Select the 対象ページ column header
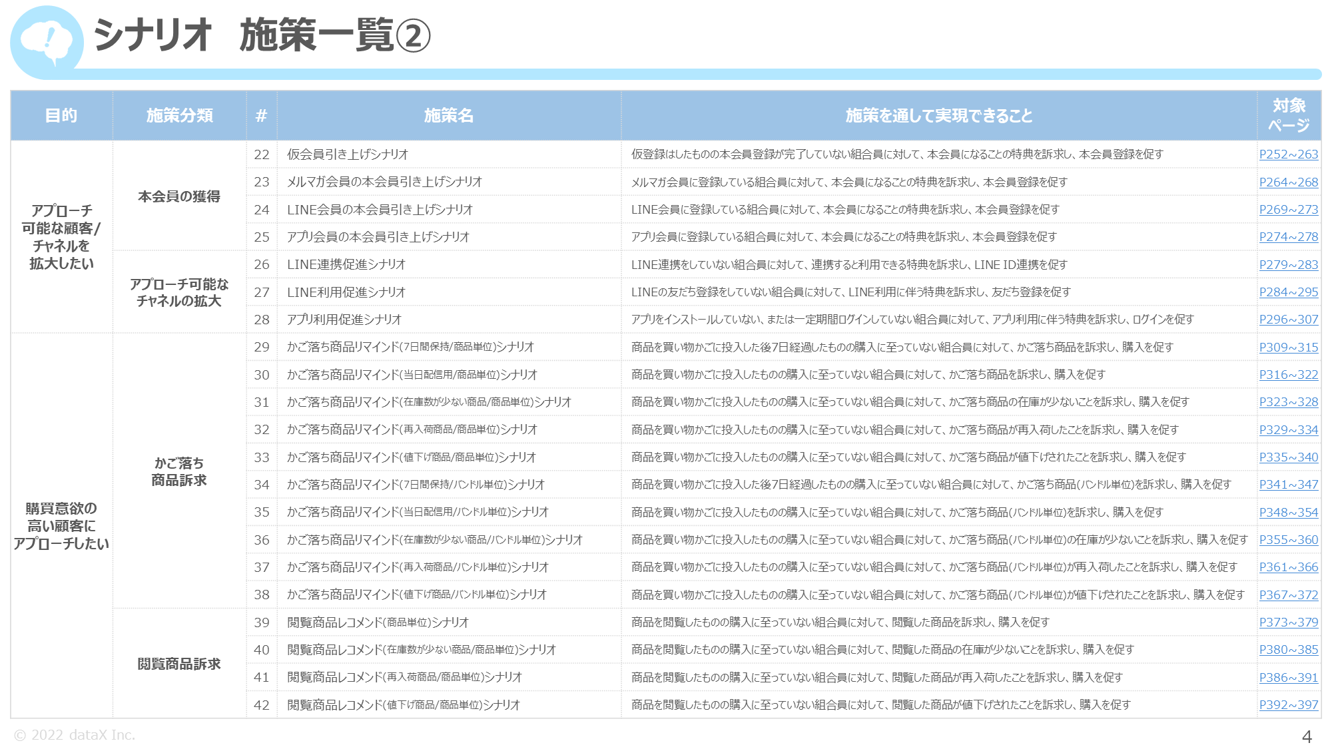1332x749 pixels. (1289, 115)
